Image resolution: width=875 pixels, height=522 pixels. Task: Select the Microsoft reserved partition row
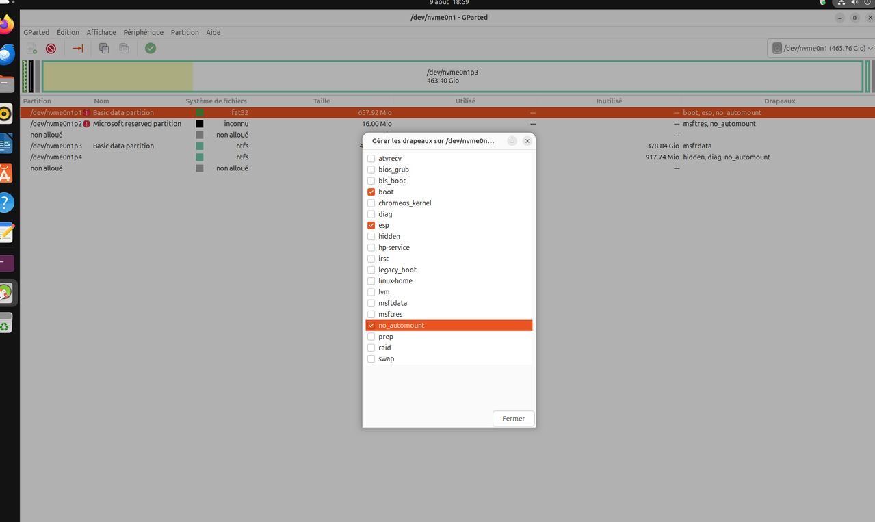pos(447,124)
